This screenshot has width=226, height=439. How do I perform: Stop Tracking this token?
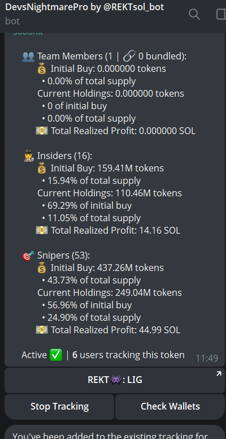pos(59,407)
